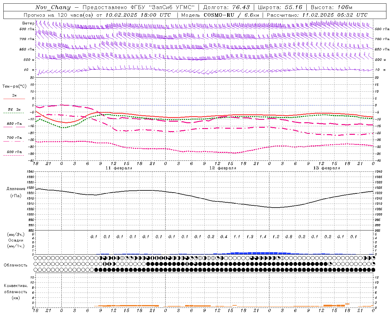Click the Широта: 55.16 latitude value
The width and height of the screenshot is (391, 313).
(x=280, y=7)
